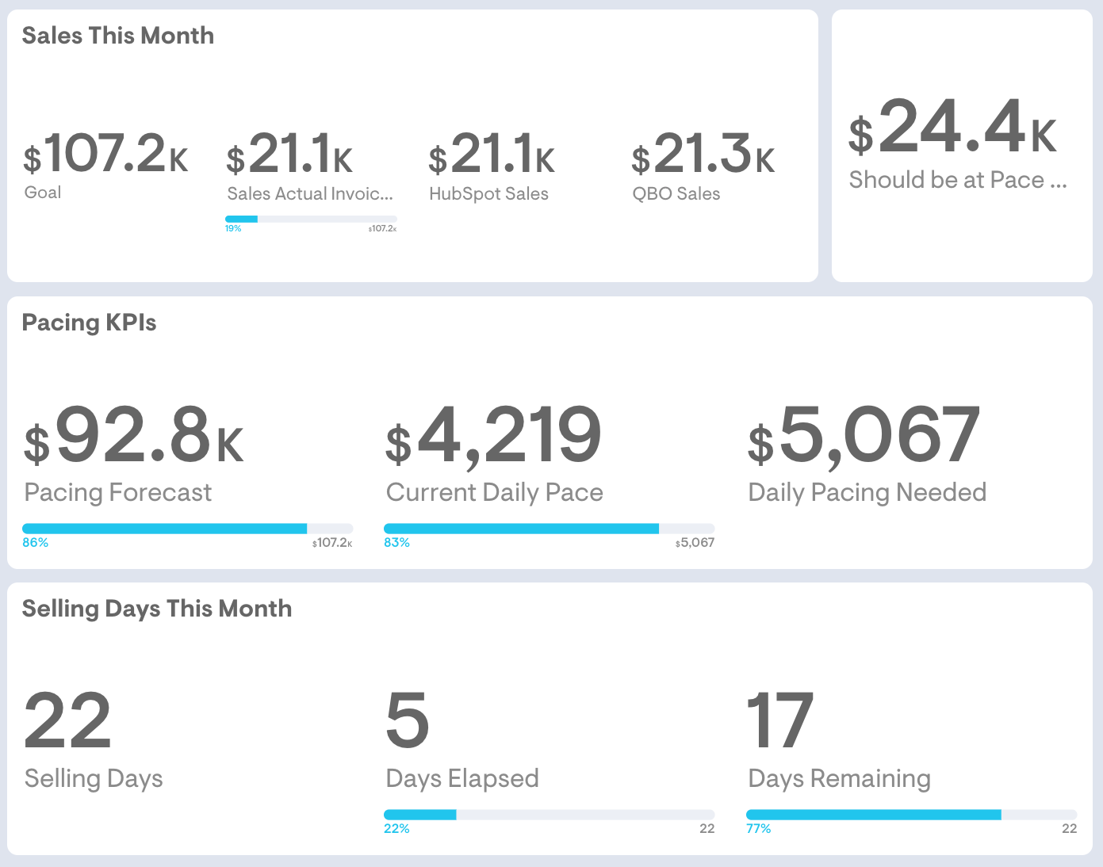
Task: Click the $24.4K pace value
Action: 953,127
